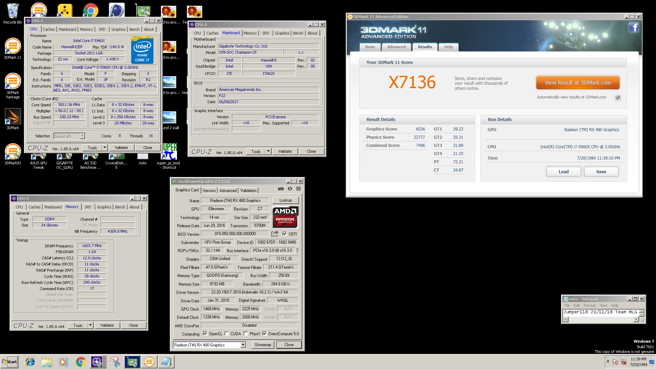656x369 pixels.
Task: Open the taskbar clock showing 11:39 PM
Action: 638,362
